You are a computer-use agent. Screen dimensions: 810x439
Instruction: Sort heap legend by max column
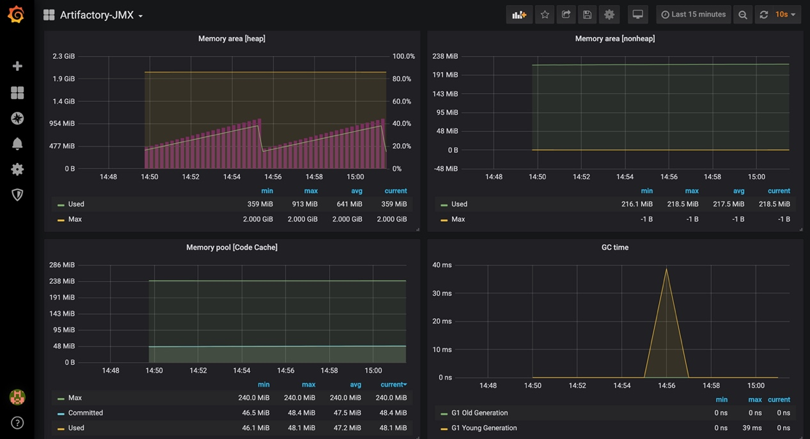(x=311, y=191)
